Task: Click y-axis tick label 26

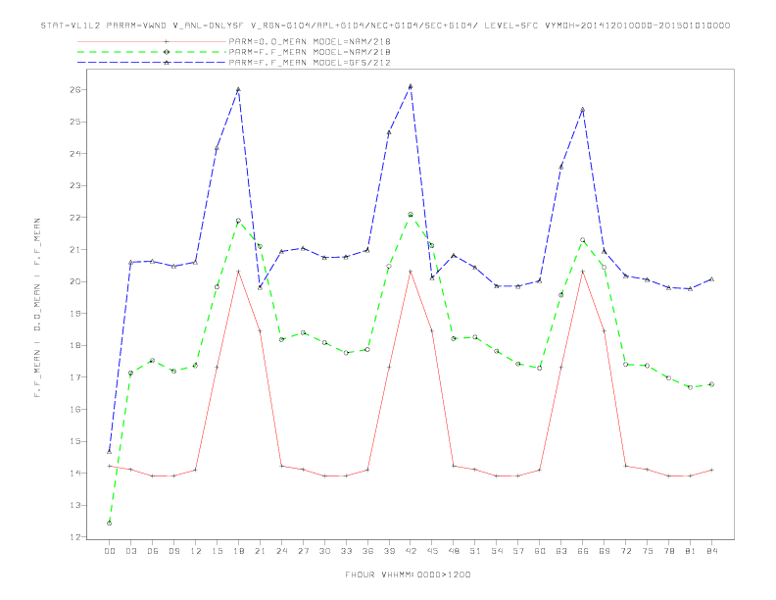Action: click(x=75, y=90)
